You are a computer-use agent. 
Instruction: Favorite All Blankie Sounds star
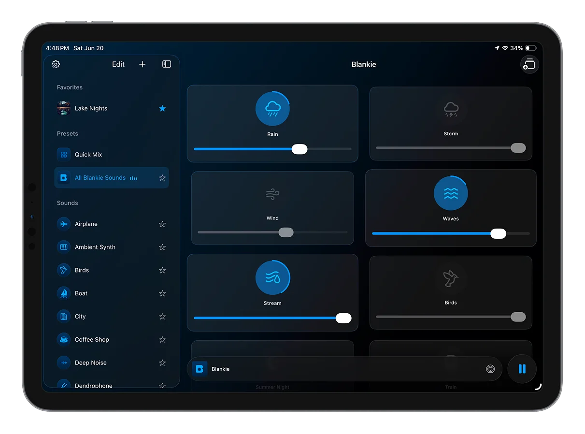point(162,178)
